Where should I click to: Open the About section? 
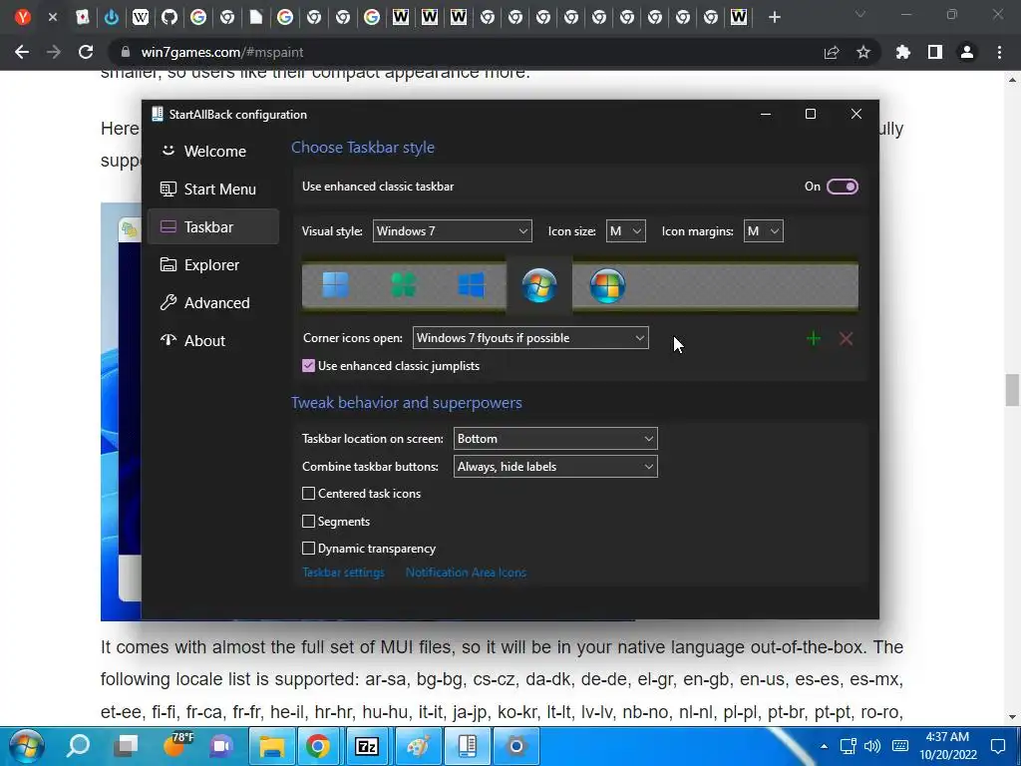213,341
